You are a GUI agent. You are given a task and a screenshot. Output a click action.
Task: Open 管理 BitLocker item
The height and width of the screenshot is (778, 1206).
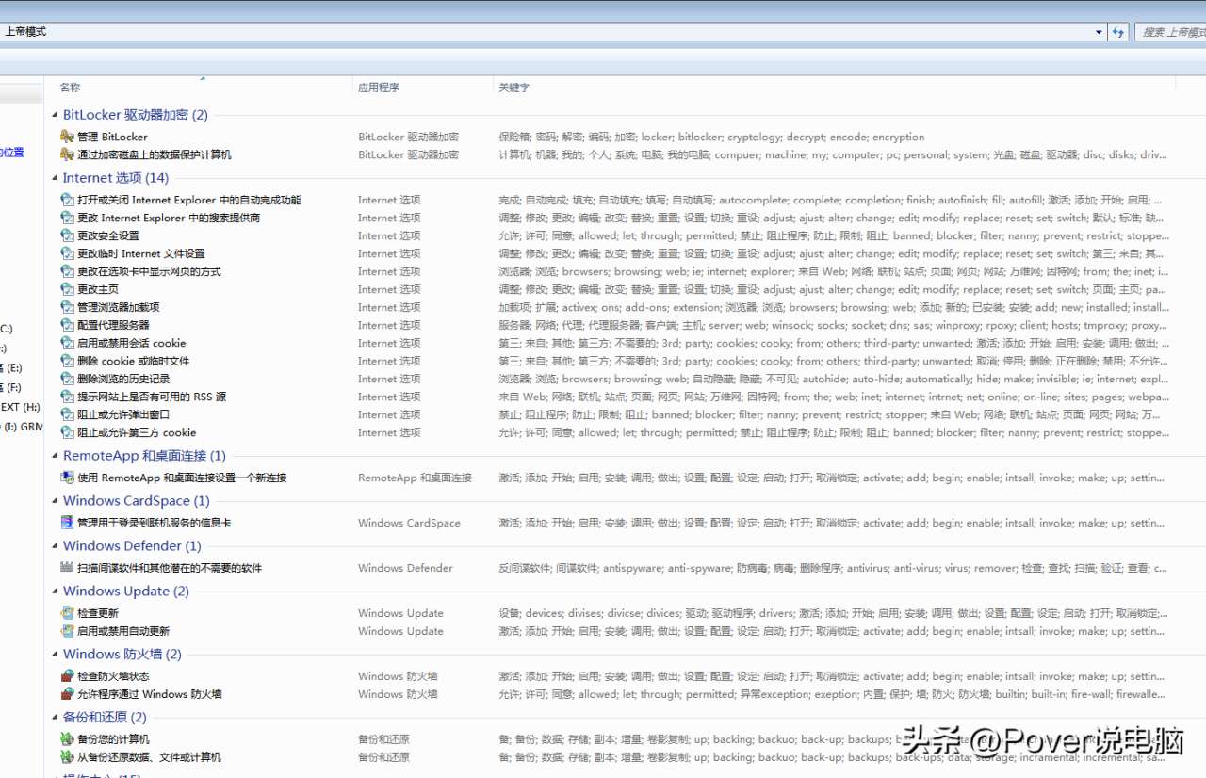pyautogui.click(x=112, y=137)
